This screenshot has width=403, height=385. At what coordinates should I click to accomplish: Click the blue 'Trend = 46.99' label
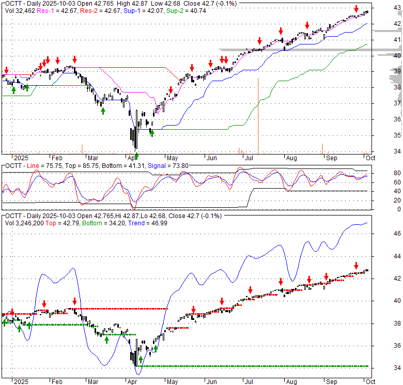coord(148,223)
